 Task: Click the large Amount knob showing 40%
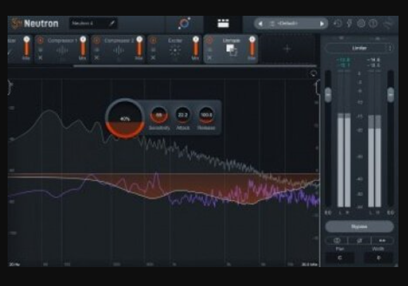pos(125,118)
